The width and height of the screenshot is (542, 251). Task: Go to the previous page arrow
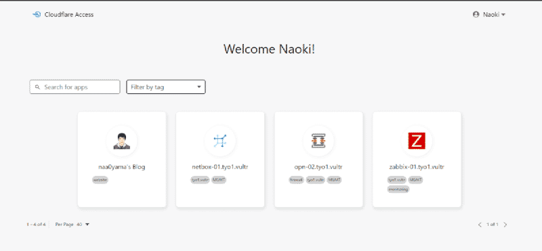[x=480, y=225]
